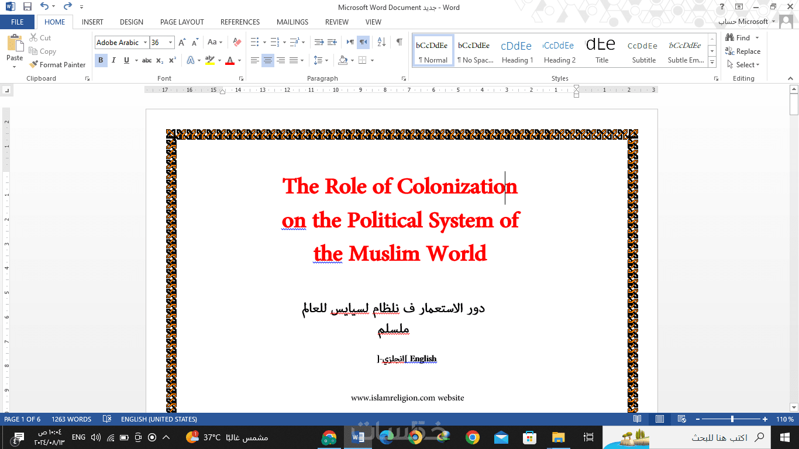Image resolution: width=799 pixels, height=449 pixels.
Task: Apply the No Spacing style
Action: click(x=475, y=51)
